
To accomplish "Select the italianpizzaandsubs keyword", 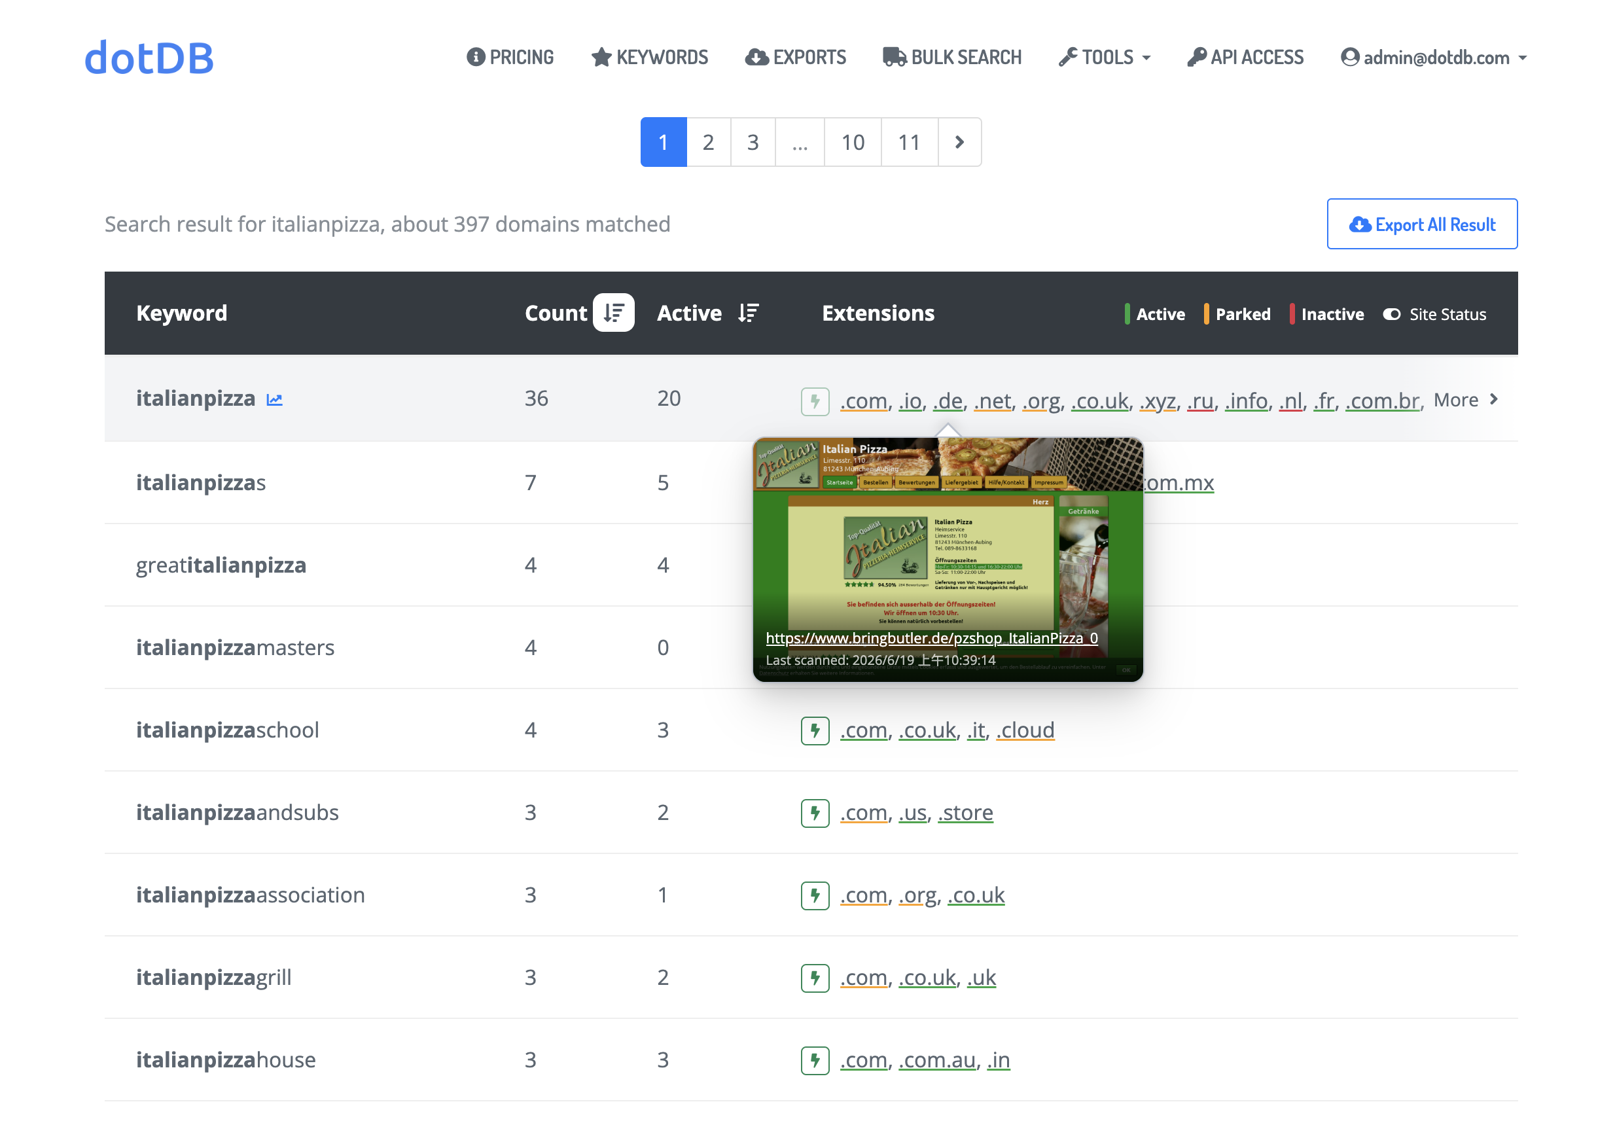I will (237, 812).
